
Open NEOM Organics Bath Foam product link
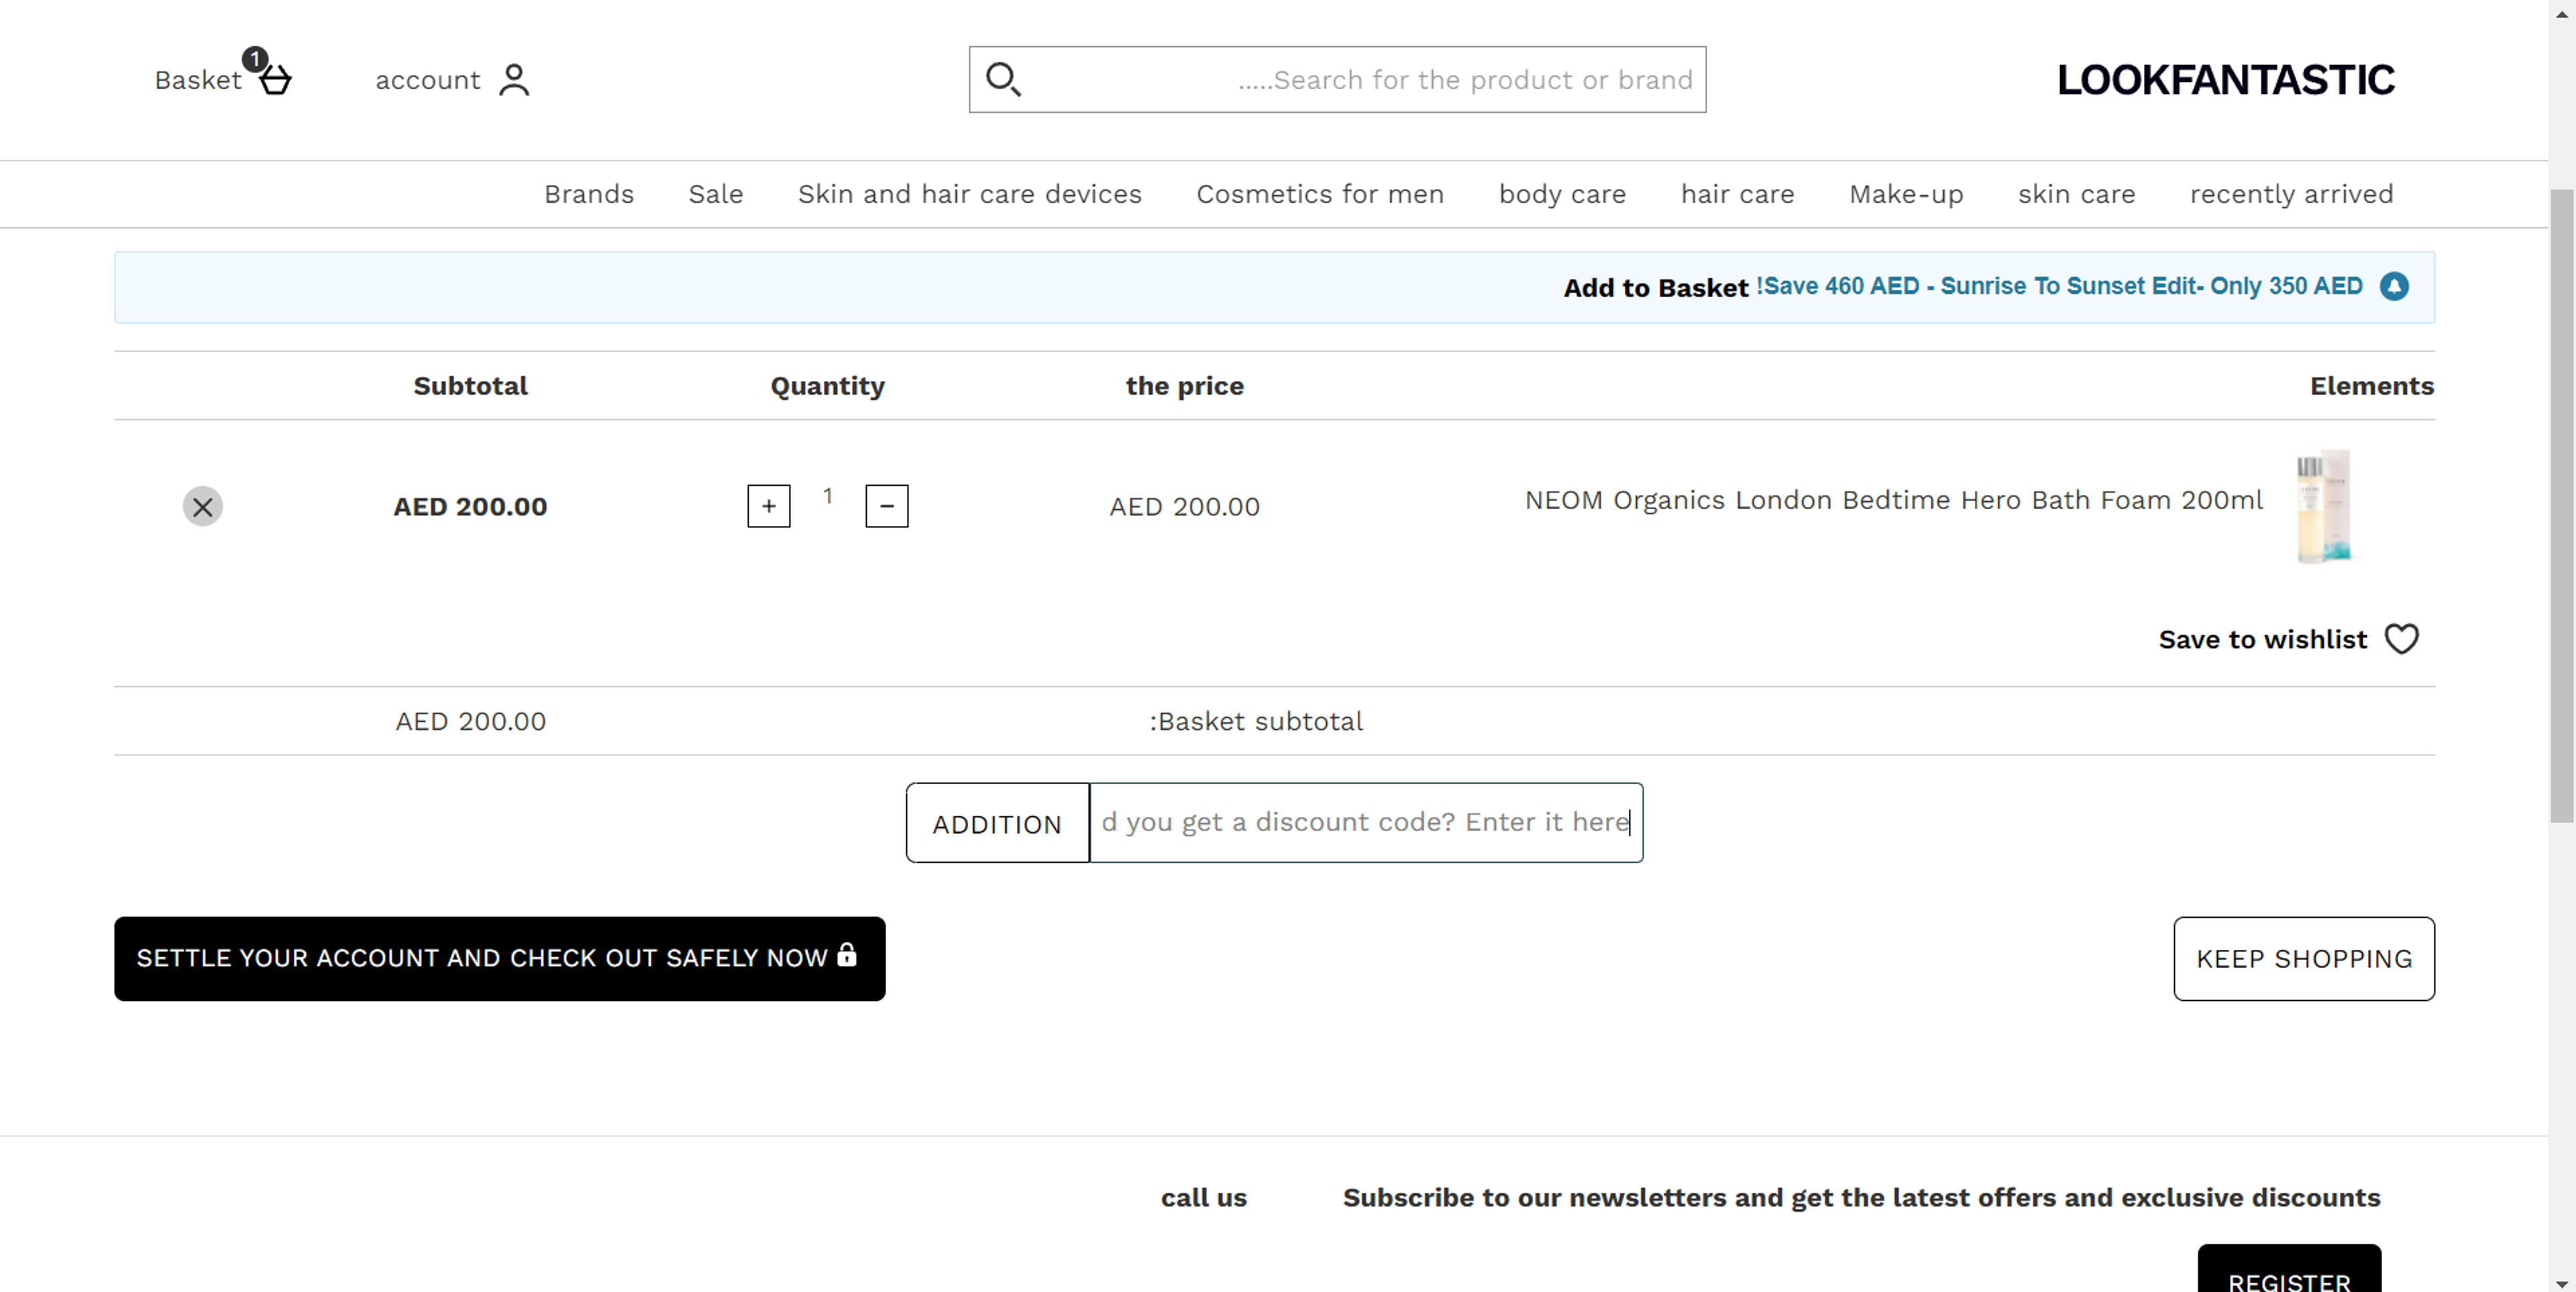1894,500
